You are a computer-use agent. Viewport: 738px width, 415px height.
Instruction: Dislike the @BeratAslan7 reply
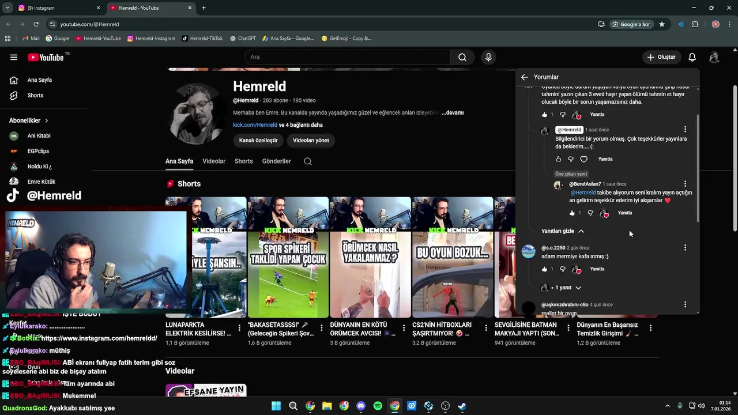click(590, 213)
